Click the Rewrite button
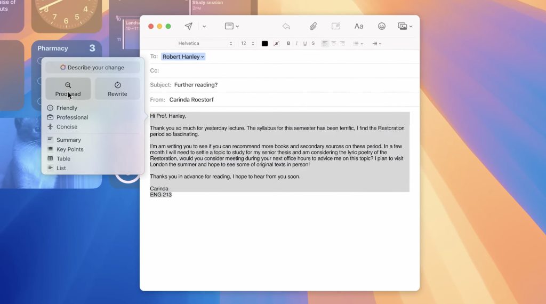This screenshot has height=304, width=546. [117, 89]
